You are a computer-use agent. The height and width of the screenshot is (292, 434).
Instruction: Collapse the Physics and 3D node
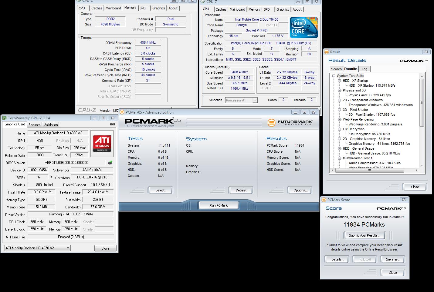[340, 91]
